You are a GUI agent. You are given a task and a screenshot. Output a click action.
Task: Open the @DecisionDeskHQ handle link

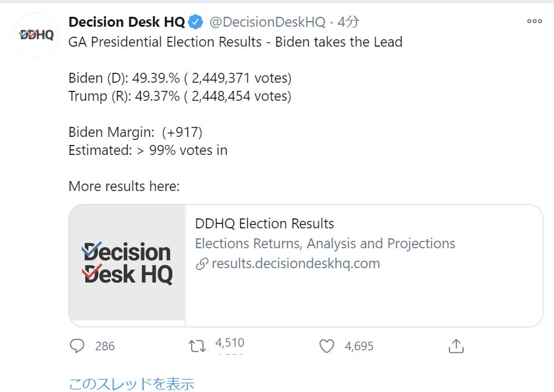(x=267, y=22)
